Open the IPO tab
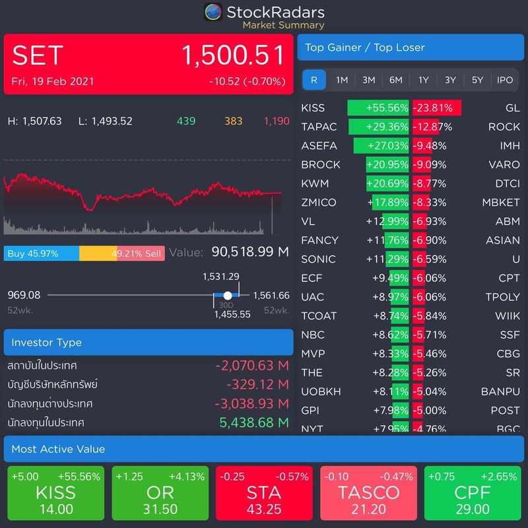528x528 pixels. point(503,80)
